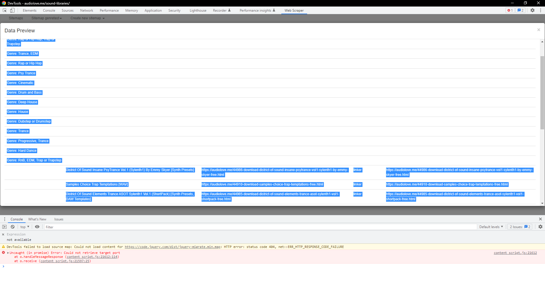This screenshot has height=295, width=545.
Task: Click the live expression eye icon
Action: click(x=37, y=227)
